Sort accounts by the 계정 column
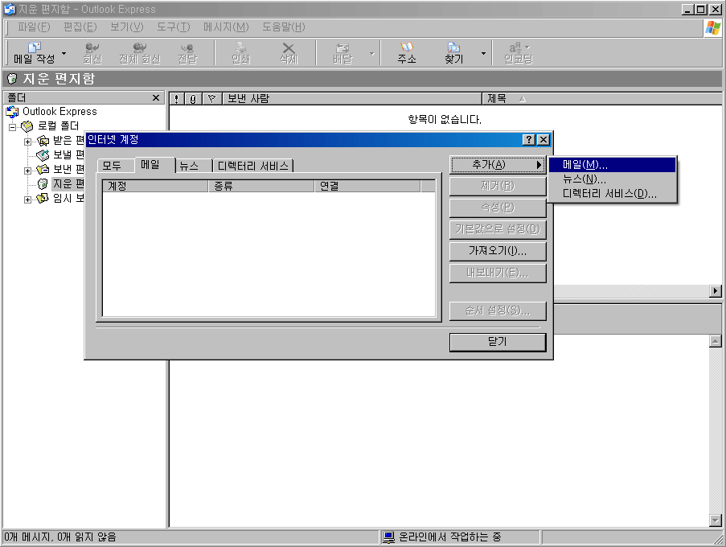The height and width of the screenshot is (547, 726). pyautogui.click(x=156, y=186)
